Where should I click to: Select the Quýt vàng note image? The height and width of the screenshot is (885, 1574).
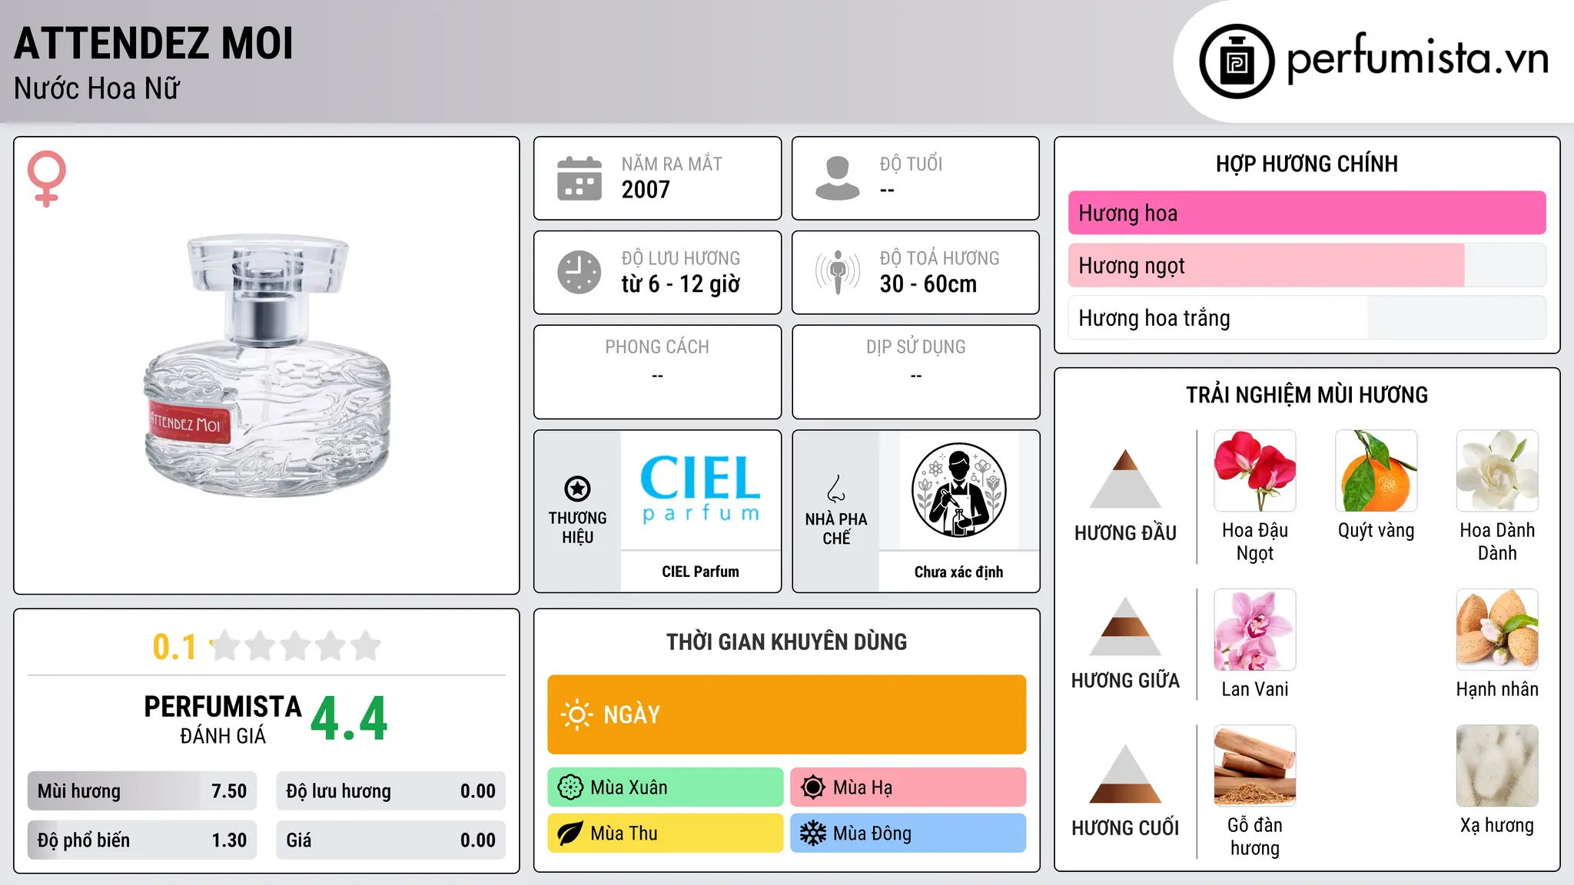(1376, 471)
